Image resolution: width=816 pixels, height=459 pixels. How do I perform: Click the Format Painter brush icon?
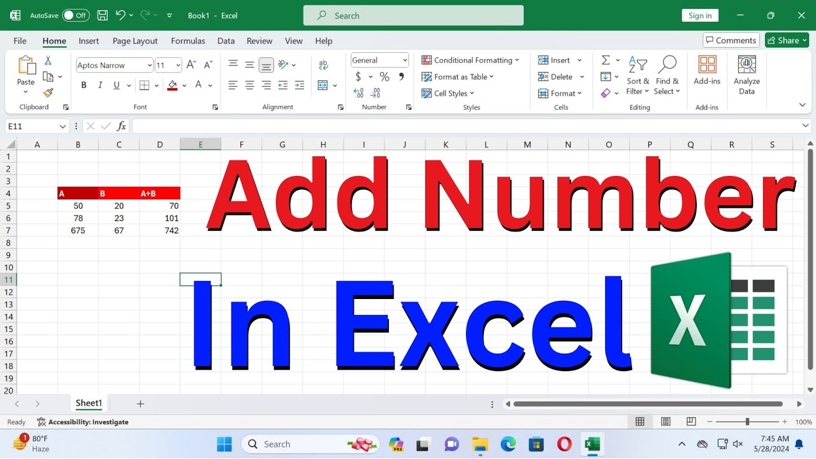point(48,92)
